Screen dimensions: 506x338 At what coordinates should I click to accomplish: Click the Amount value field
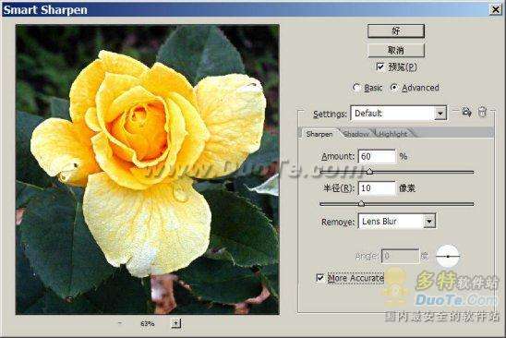point(377,157)
